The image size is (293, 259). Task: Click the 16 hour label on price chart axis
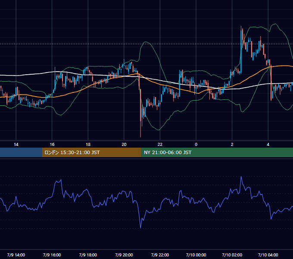coord(52,145)
